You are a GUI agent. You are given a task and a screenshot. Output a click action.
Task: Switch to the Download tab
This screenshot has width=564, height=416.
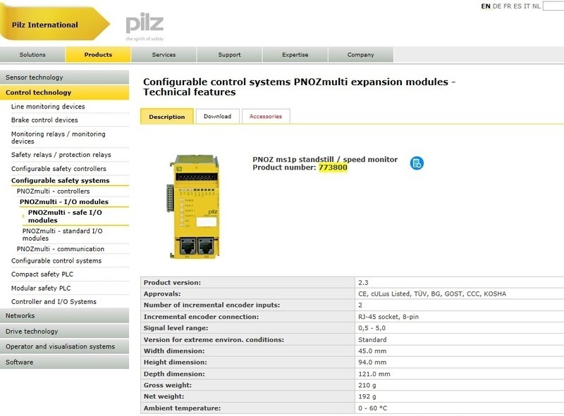218,116
